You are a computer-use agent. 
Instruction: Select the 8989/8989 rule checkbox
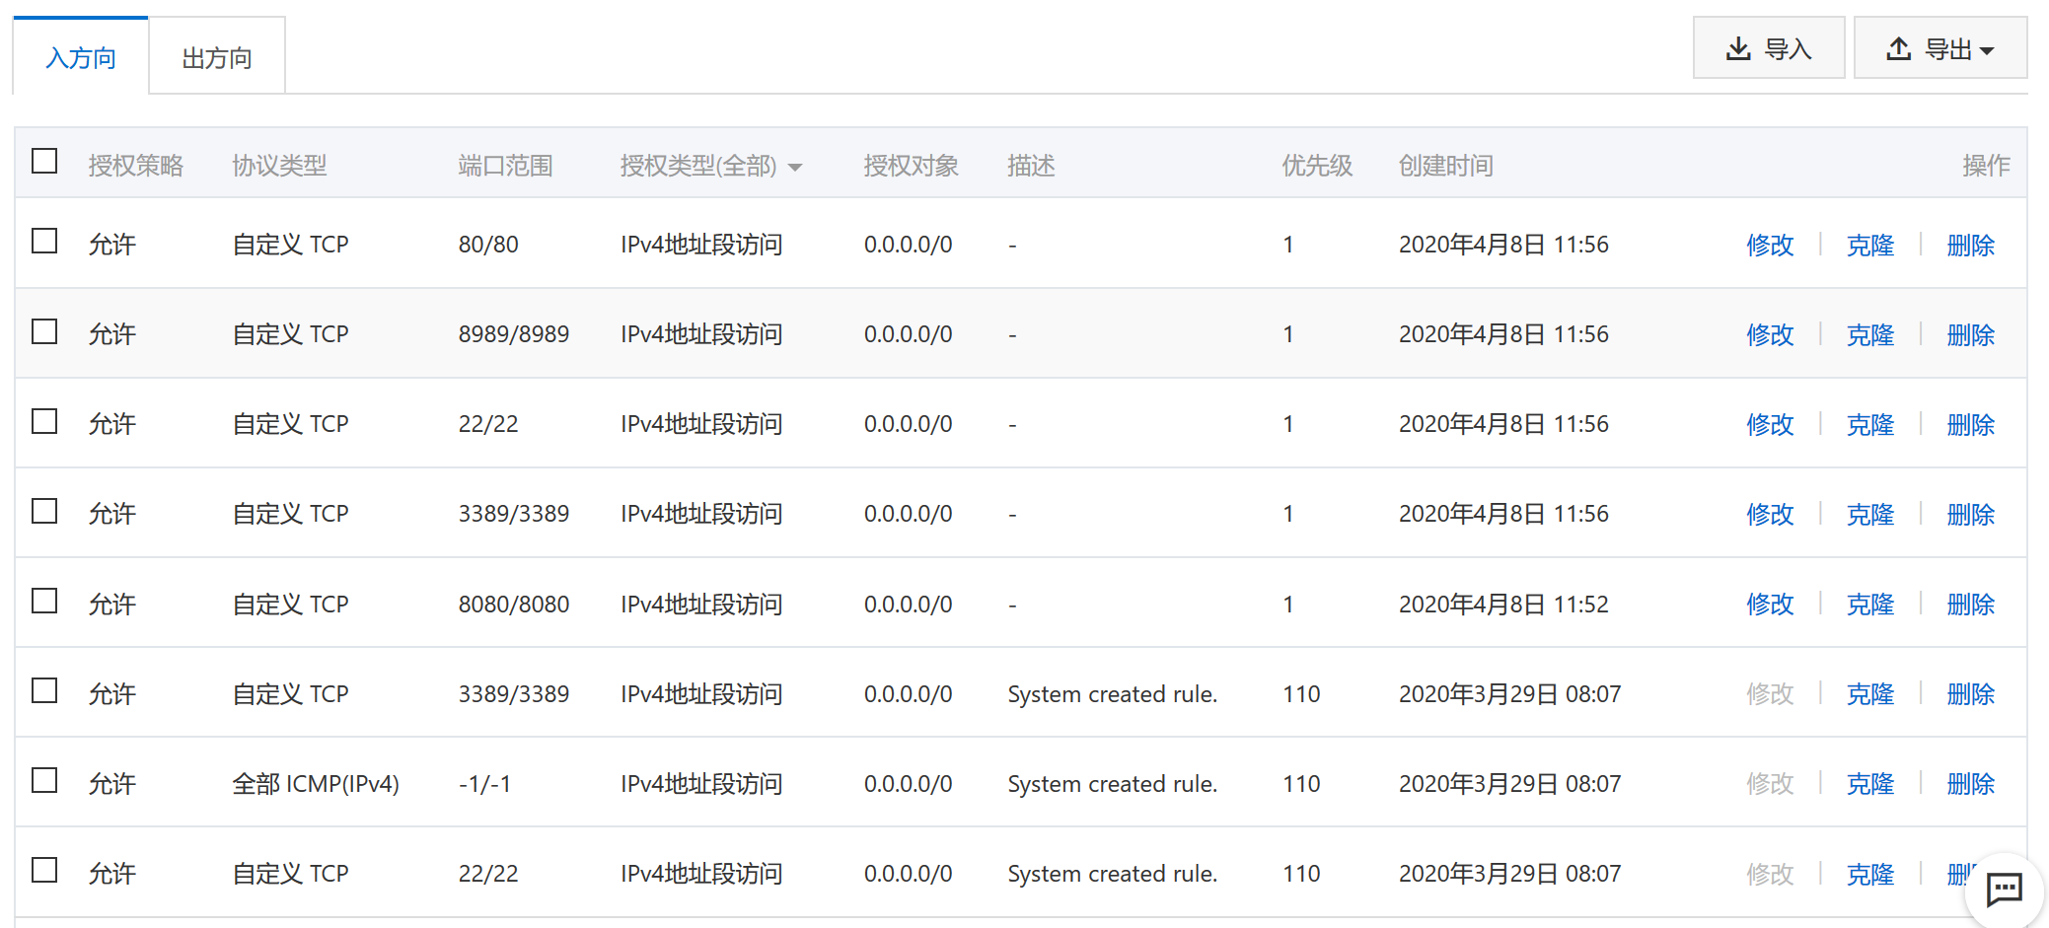click(44, 330)
